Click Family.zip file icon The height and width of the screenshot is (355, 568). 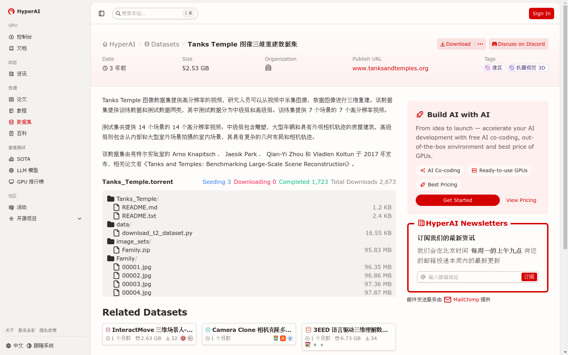click(x=116, y=250)
